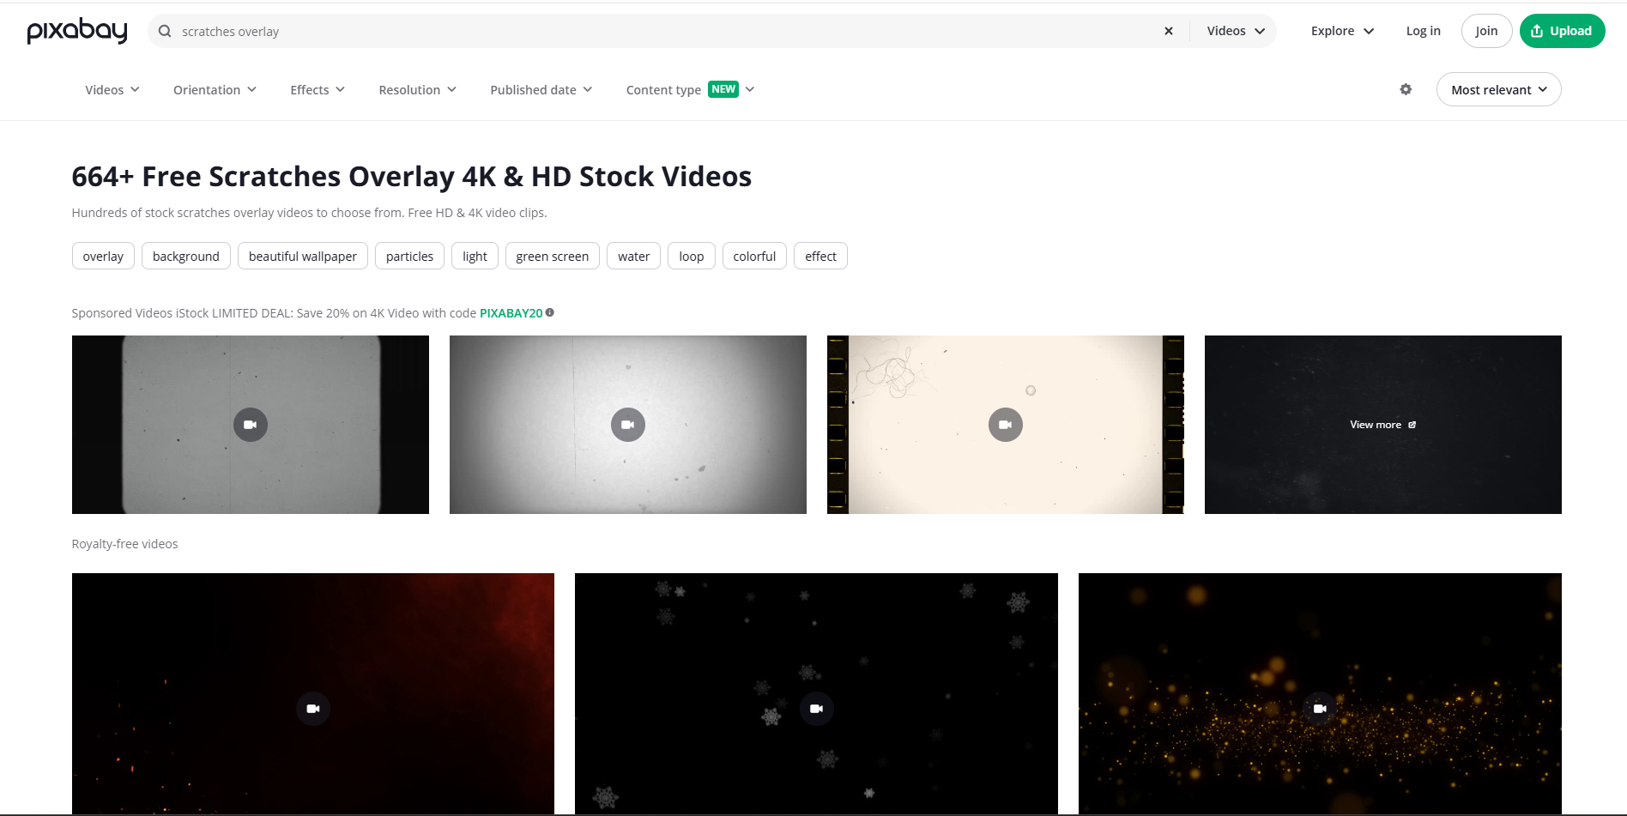Screen dimensions: 1627x816
Task: Click video camera icon on gold particles video
Action: 1320,709
